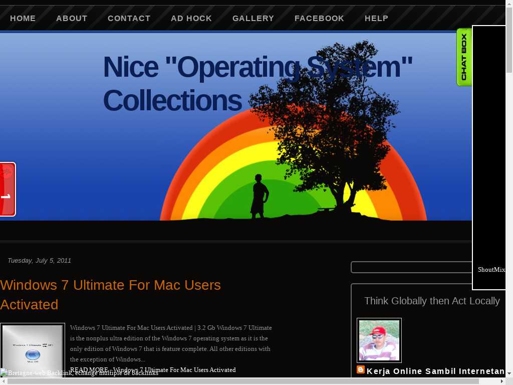Click the scroll down arrow
The height and width of the screenshot is (385, 513).
pos(509,373)
